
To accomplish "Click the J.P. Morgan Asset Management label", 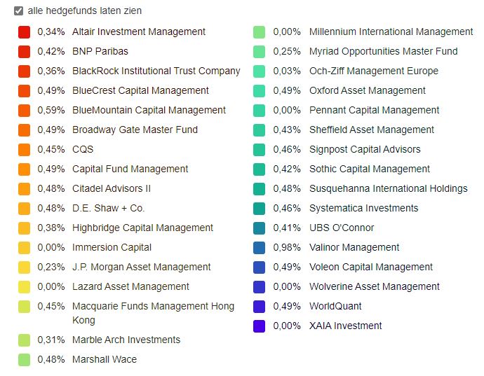I will [141, 267].
